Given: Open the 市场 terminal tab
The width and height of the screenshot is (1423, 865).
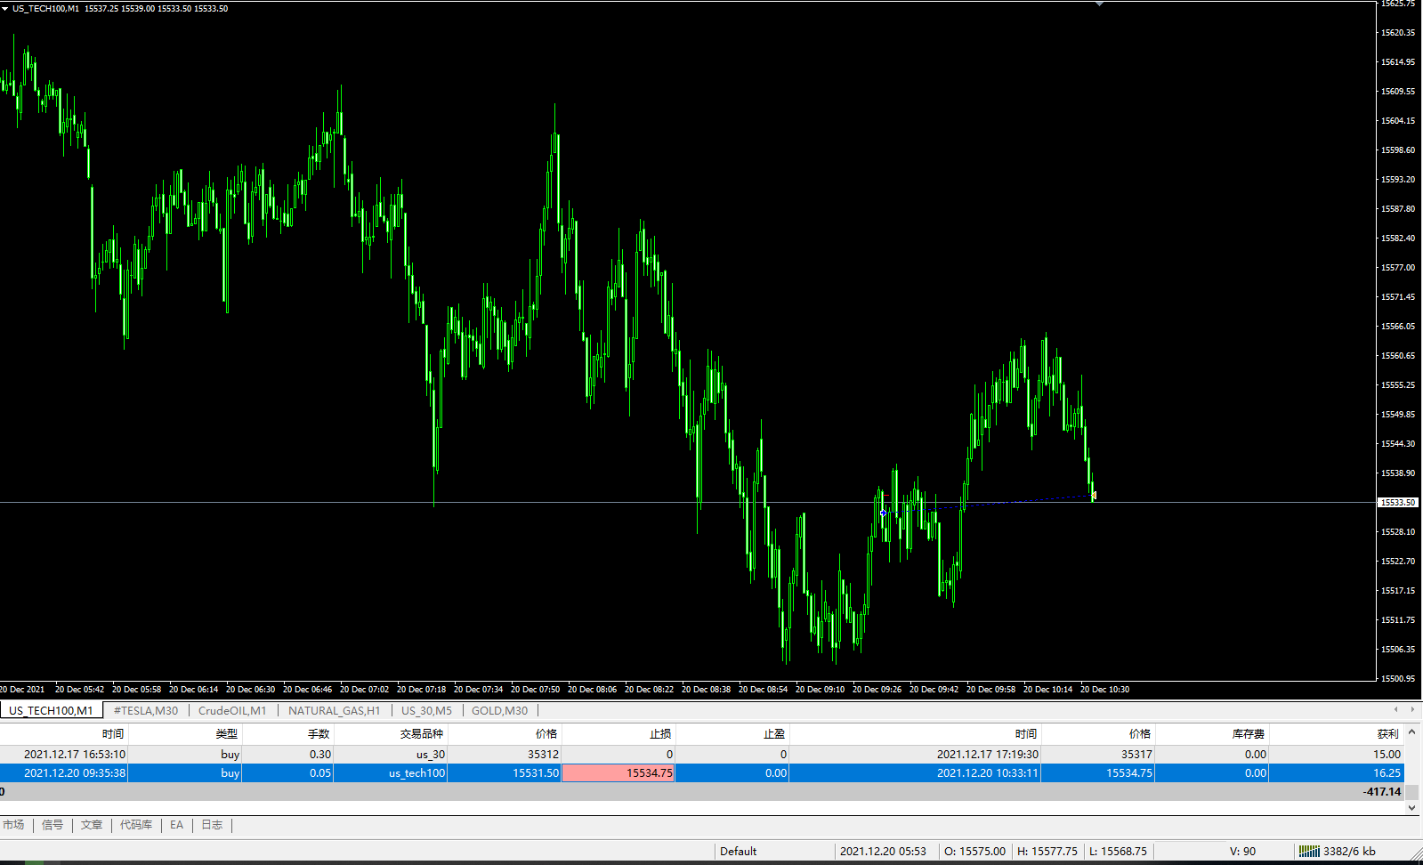Looking at the screenshot, I should click(x=13, y=825).
